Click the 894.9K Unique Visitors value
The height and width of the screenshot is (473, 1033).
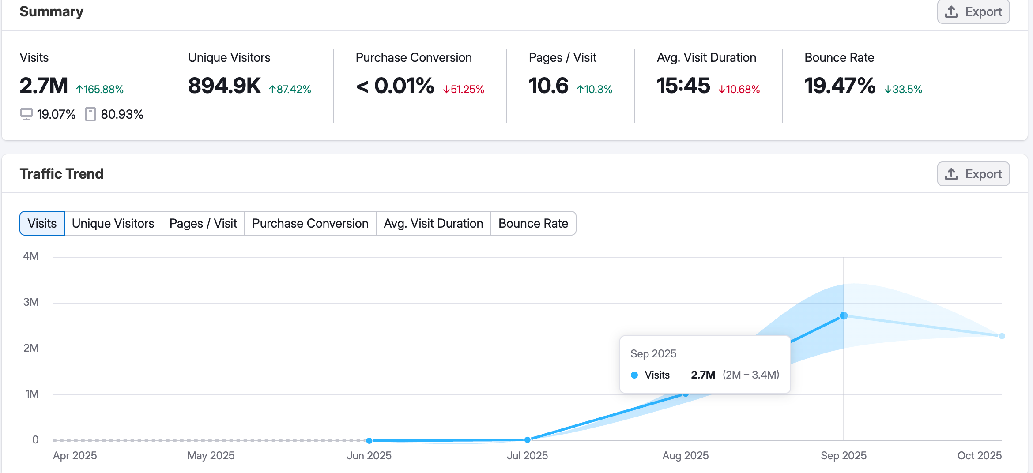(x=224, y=86)
